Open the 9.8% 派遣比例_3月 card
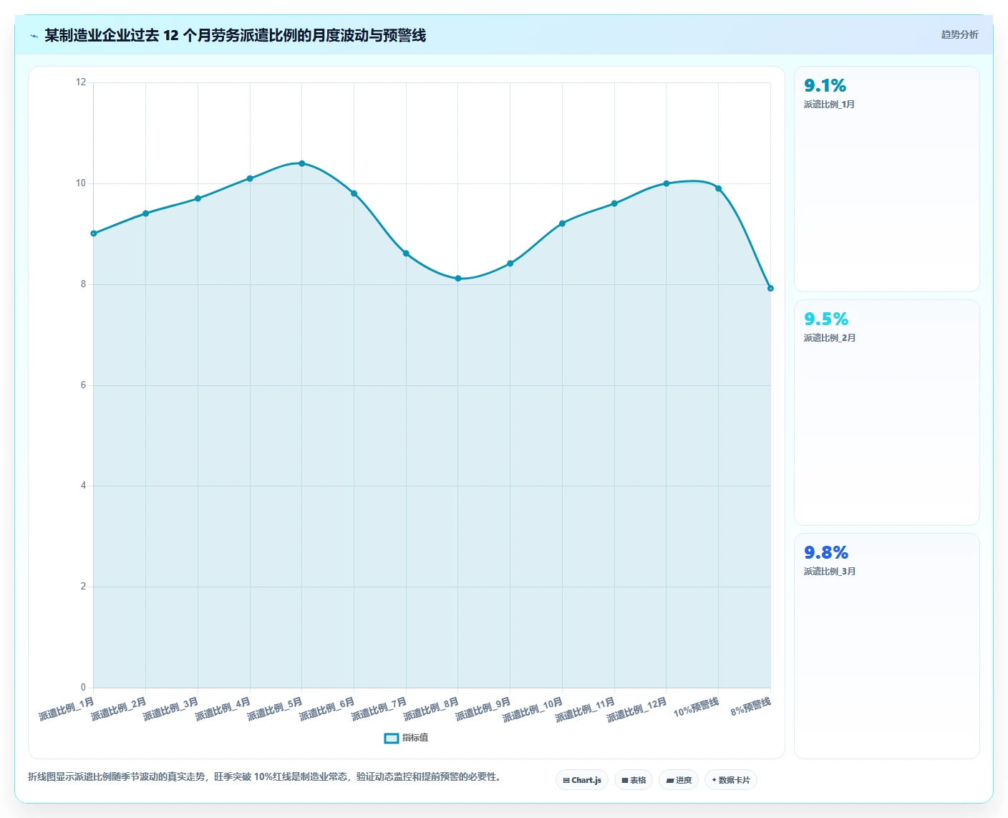 (x=887, y=646)
